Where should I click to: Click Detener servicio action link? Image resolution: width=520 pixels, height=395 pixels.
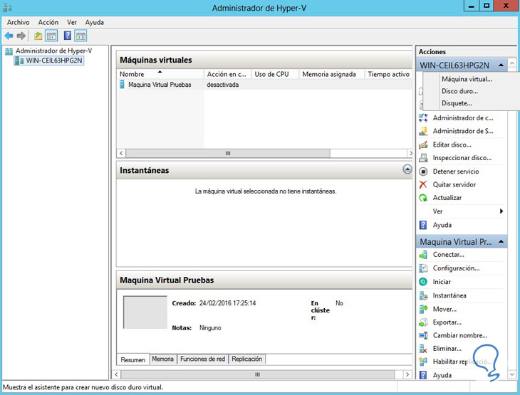[x=456, y=172]
